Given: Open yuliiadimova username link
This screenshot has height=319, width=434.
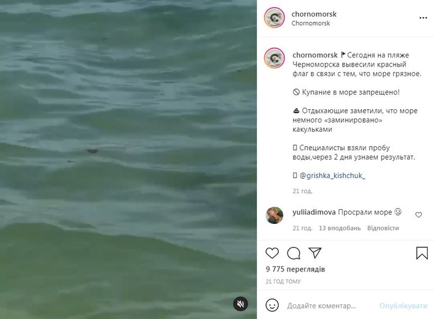Looking at the screenshot, I should click(x=314, y=212).
